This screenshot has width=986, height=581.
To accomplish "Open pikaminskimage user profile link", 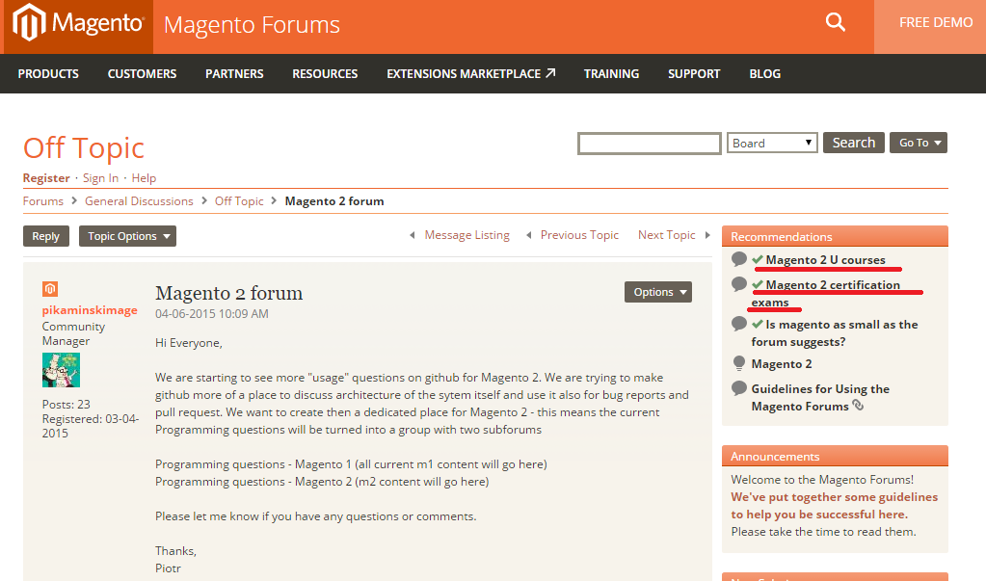I will [x=90, y=310].
